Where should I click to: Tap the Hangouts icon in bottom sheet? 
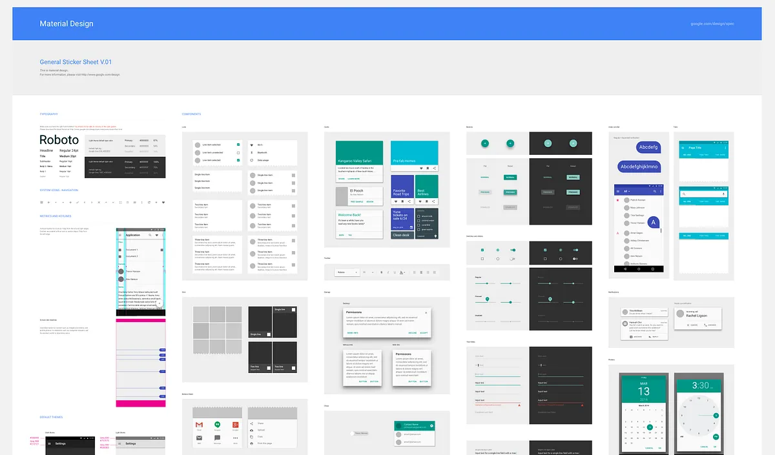click(217, 424)
